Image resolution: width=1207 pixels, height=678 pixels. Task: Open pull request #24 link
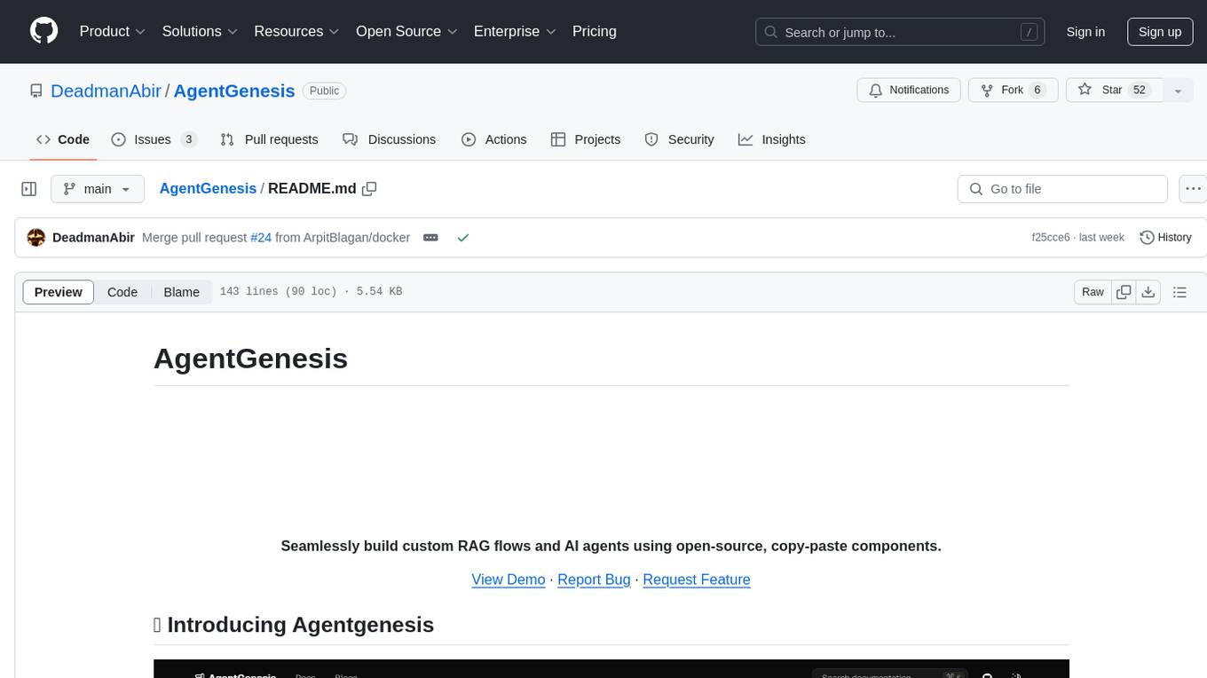[261, 238]
